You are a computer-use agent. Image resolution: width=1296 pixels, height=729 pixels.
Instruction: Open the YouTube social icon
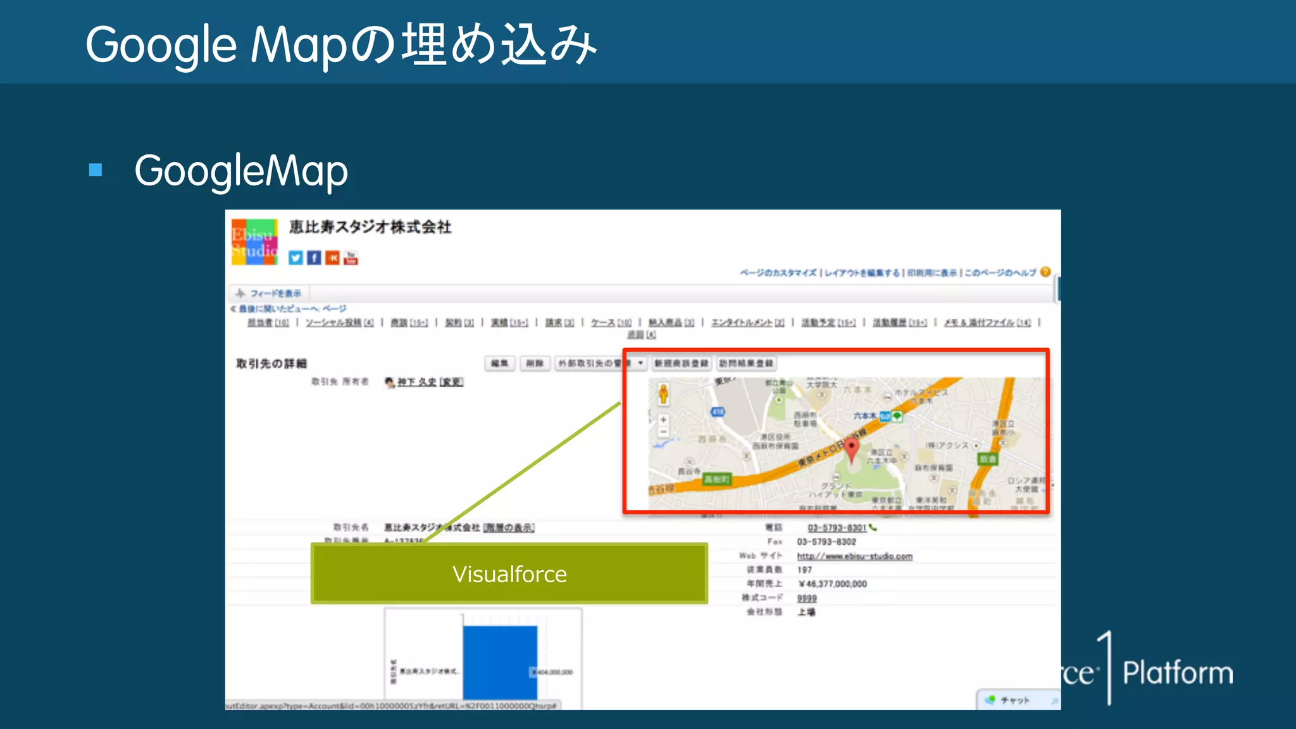pyautogui.click(x=351, y=258)
